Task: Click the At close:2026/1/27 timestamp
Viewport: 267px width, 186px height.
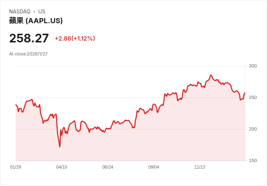Action: click(x=28, y=54)
